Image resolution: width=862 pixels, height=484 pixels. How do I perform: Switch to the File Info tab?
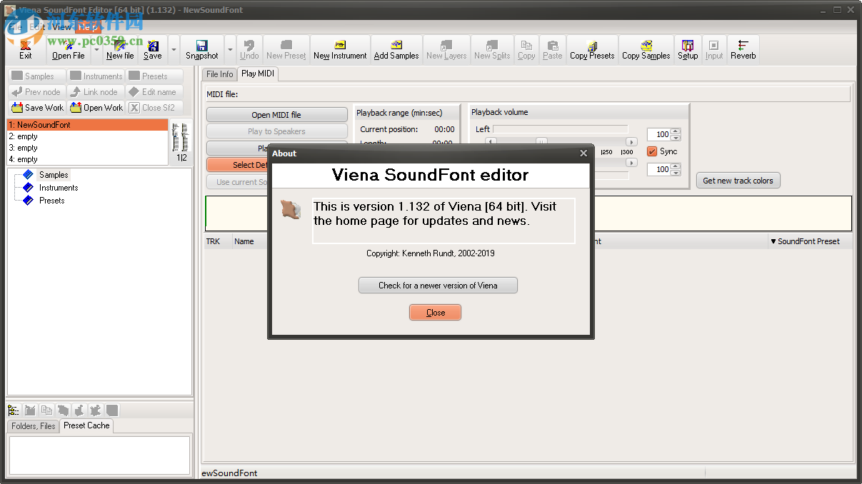219,74
